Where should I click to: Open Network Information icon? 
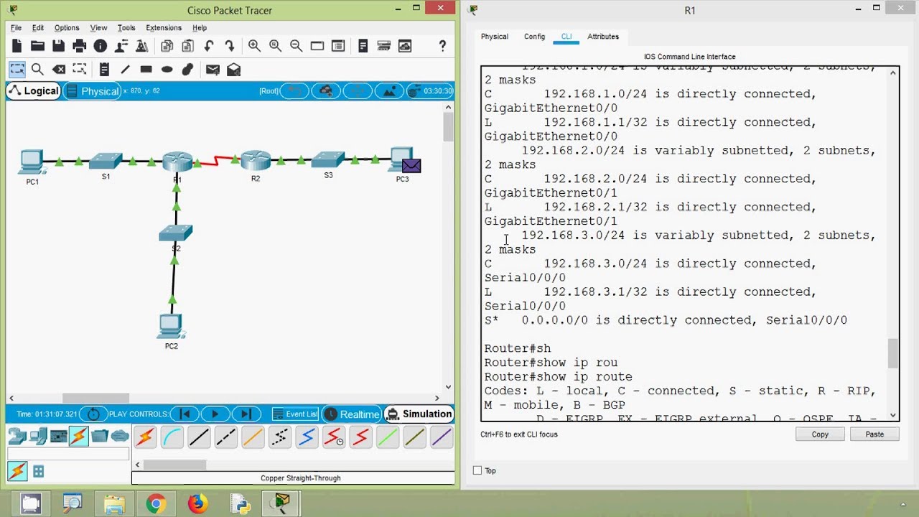click(x=101, y=46)
